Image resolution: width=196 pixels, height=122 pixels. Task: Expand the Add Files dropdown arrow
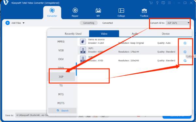click(24, 23)
